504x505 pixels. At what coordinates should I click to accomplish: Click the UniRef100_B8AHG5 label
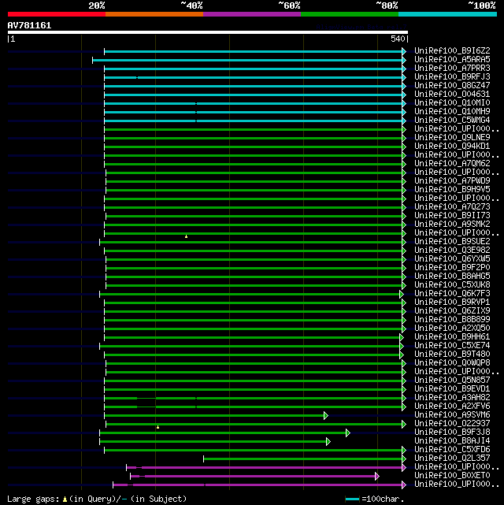point(452,277)
